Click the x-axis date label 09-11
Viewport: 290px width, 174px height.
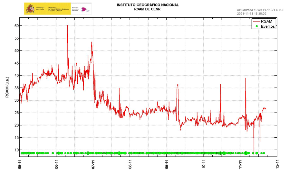coord(167,164)
